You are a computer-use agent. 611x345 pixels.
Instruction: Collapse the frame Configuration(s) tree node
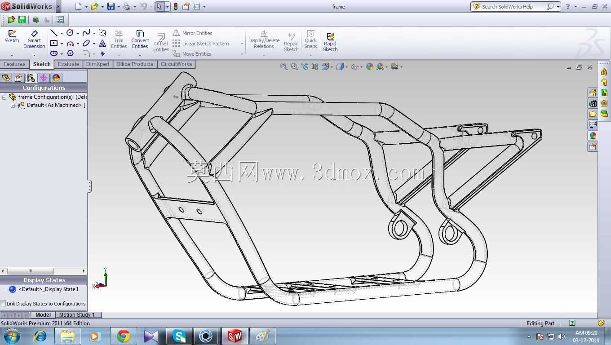point(4,97)
